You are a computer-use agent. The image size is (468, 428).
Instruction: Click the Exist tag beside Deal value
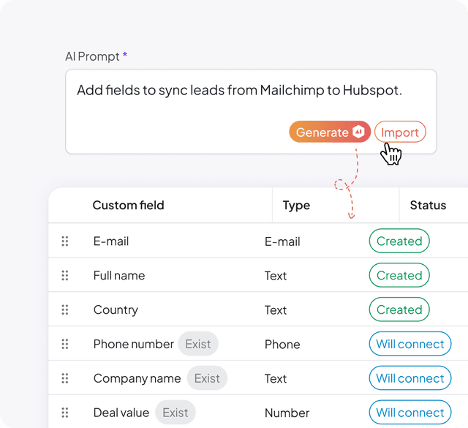pos(175,413)
